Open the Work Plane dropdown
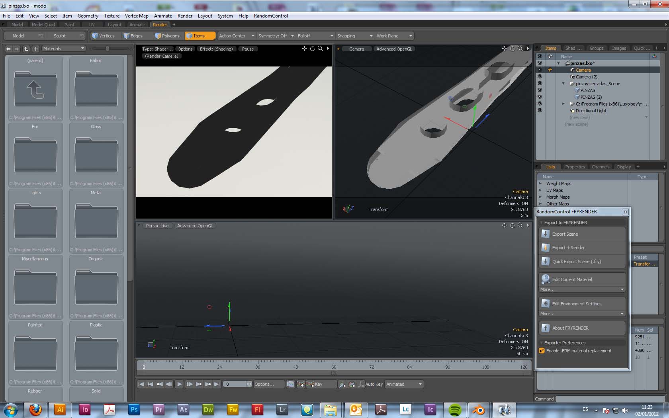This screenshot has width=669, height=418. 394,36
